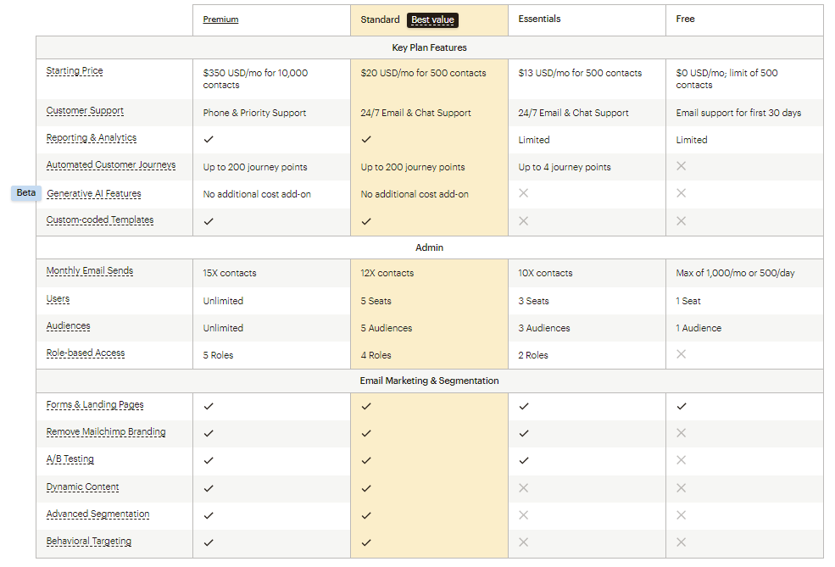Click Premium checkmark for Custom-coded Templates
The width and height of the screenshot is (835, 567).
tap(209, 221)
